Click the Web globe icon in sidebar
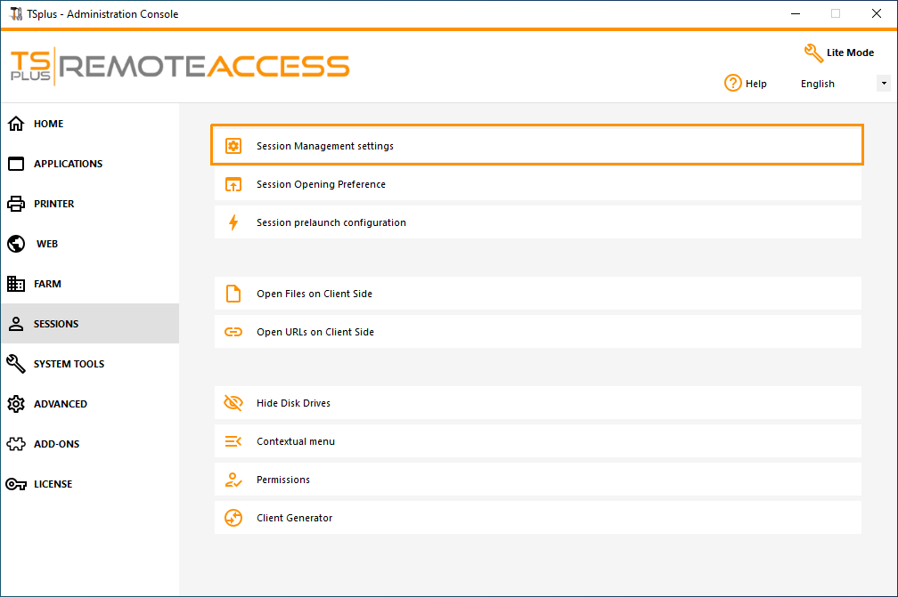This screenshot has width=898, height=597. 14,243
